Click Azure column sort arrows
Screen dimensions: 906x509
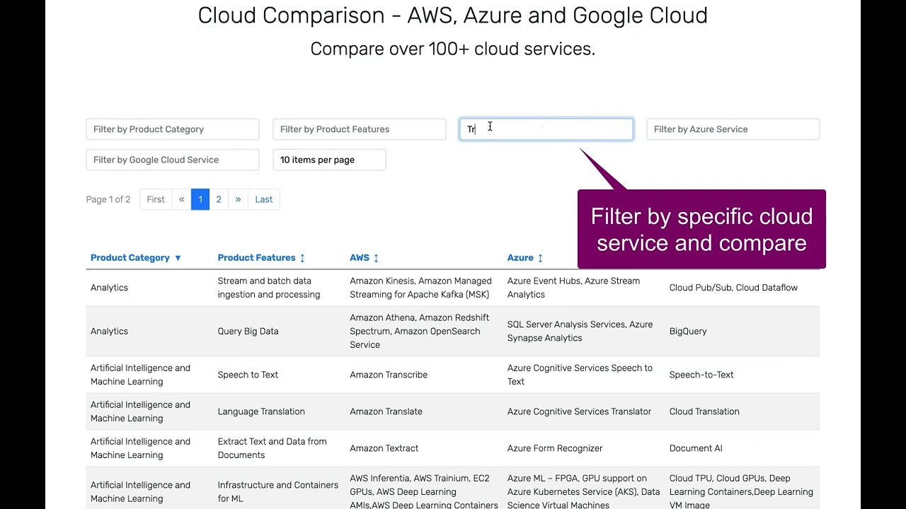point(540,258)
